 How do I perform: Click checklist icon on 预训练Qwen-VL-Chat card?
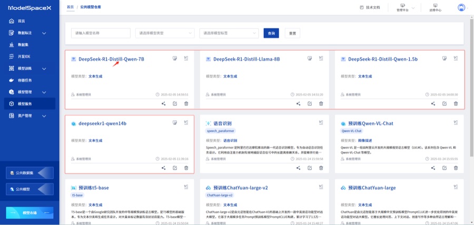tap(456, 122)
